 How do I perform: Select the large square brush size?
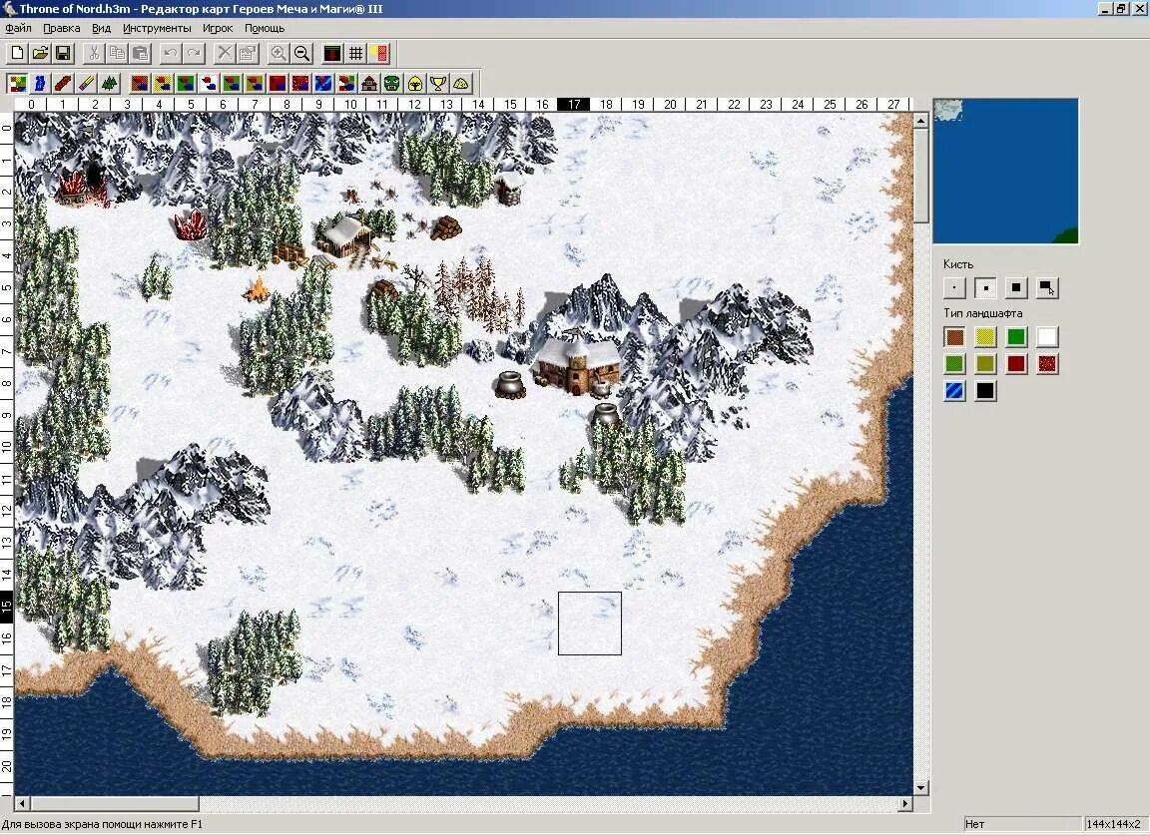1016,288
